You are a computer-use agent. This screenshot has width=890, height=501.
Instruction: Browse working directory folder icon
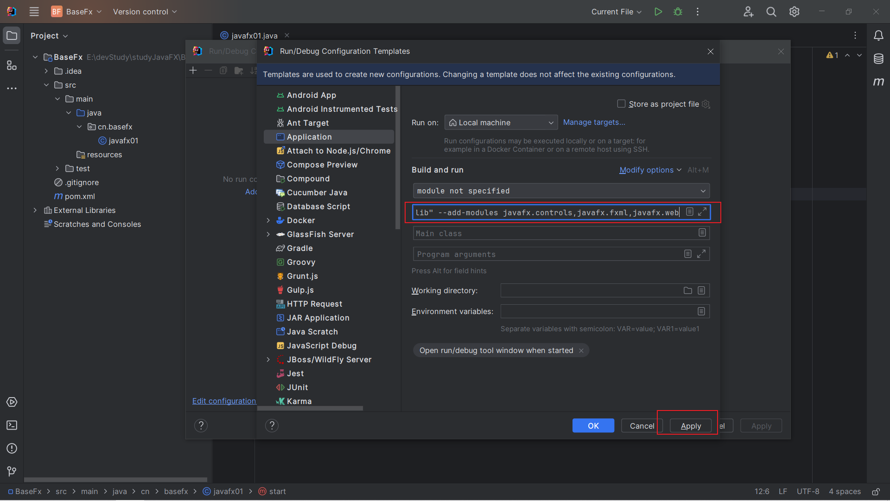(688, 290)
